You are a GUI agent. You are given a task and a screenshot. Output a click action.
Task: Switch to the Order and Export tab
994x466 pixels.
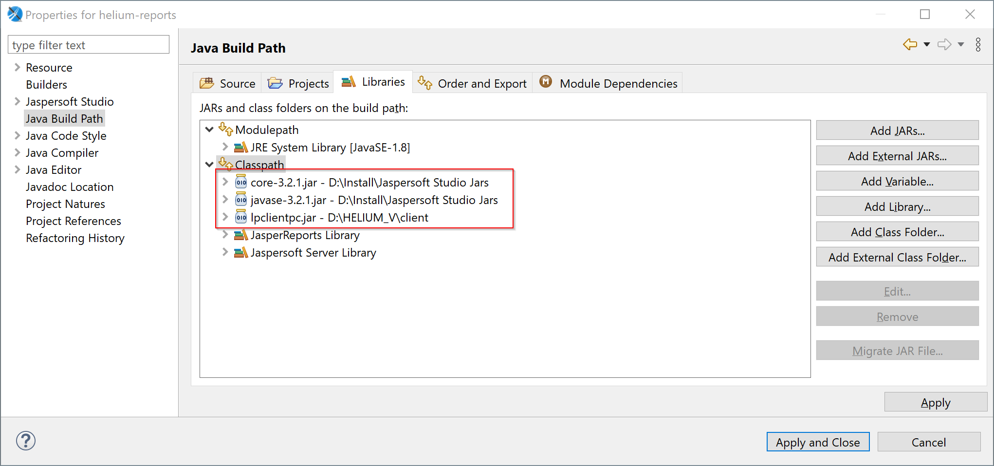pyautogui.click(x=473, y=83)
